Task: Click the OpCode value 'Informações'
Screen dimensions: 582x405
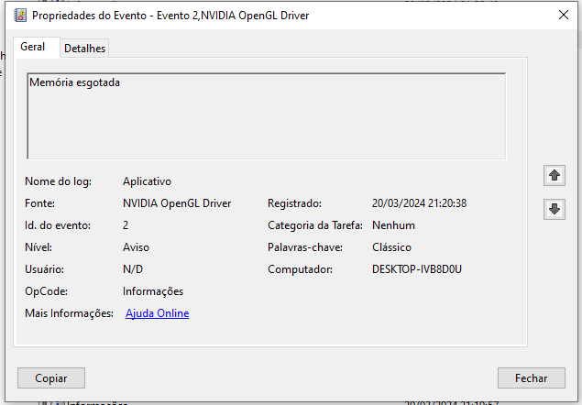Action: pyautogui.click(x=153, y=291)
